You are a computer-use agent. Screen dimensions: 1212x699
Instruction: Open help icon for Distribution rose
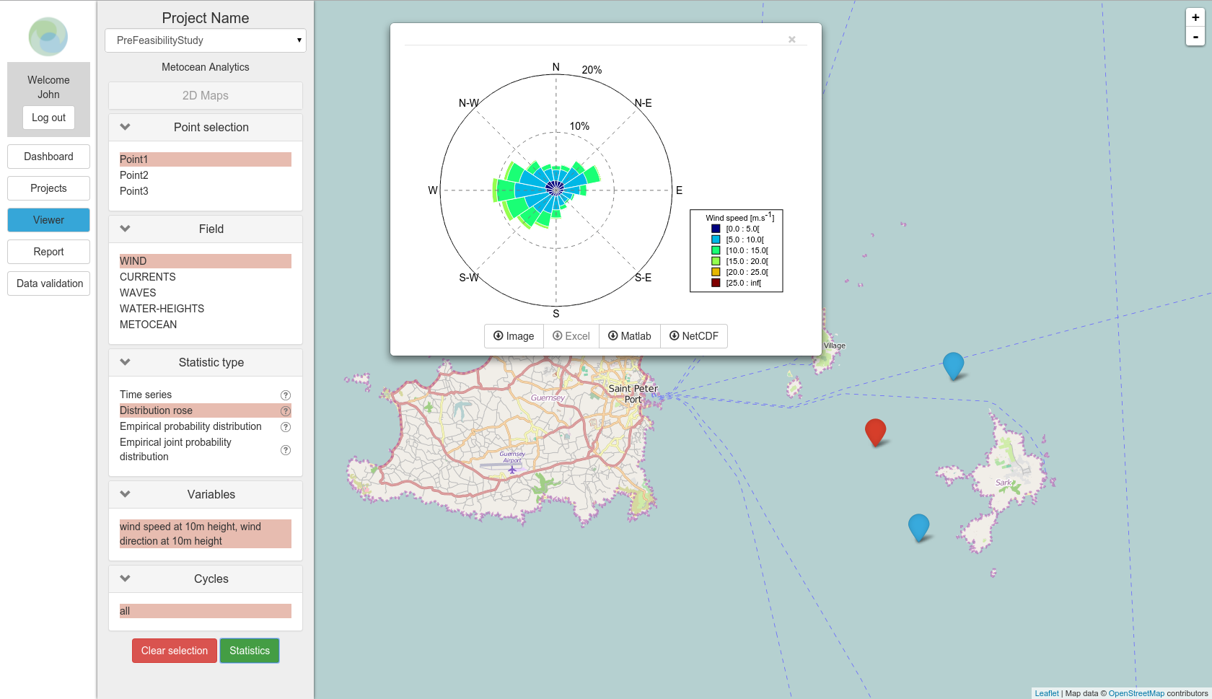[x=286, y=411]
